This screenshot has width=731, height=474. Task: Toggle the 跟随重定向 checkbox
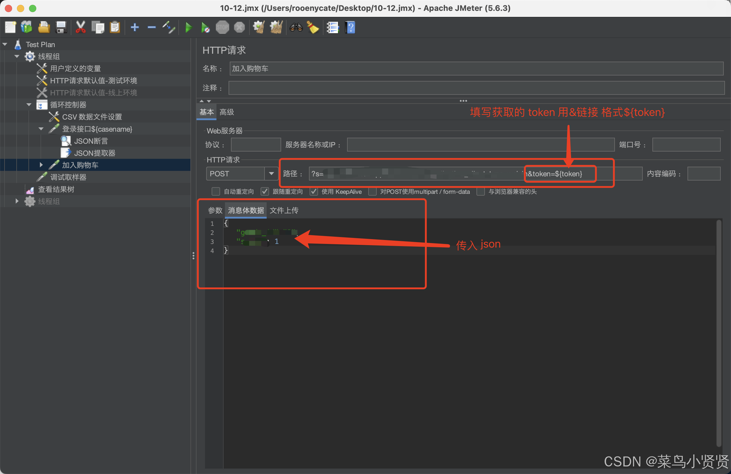click(265, 192)
